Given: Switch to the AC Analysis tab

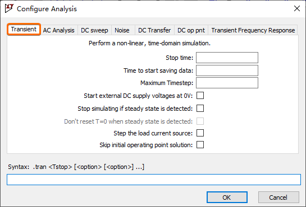Looking at the screenshot, I should 59,30.
